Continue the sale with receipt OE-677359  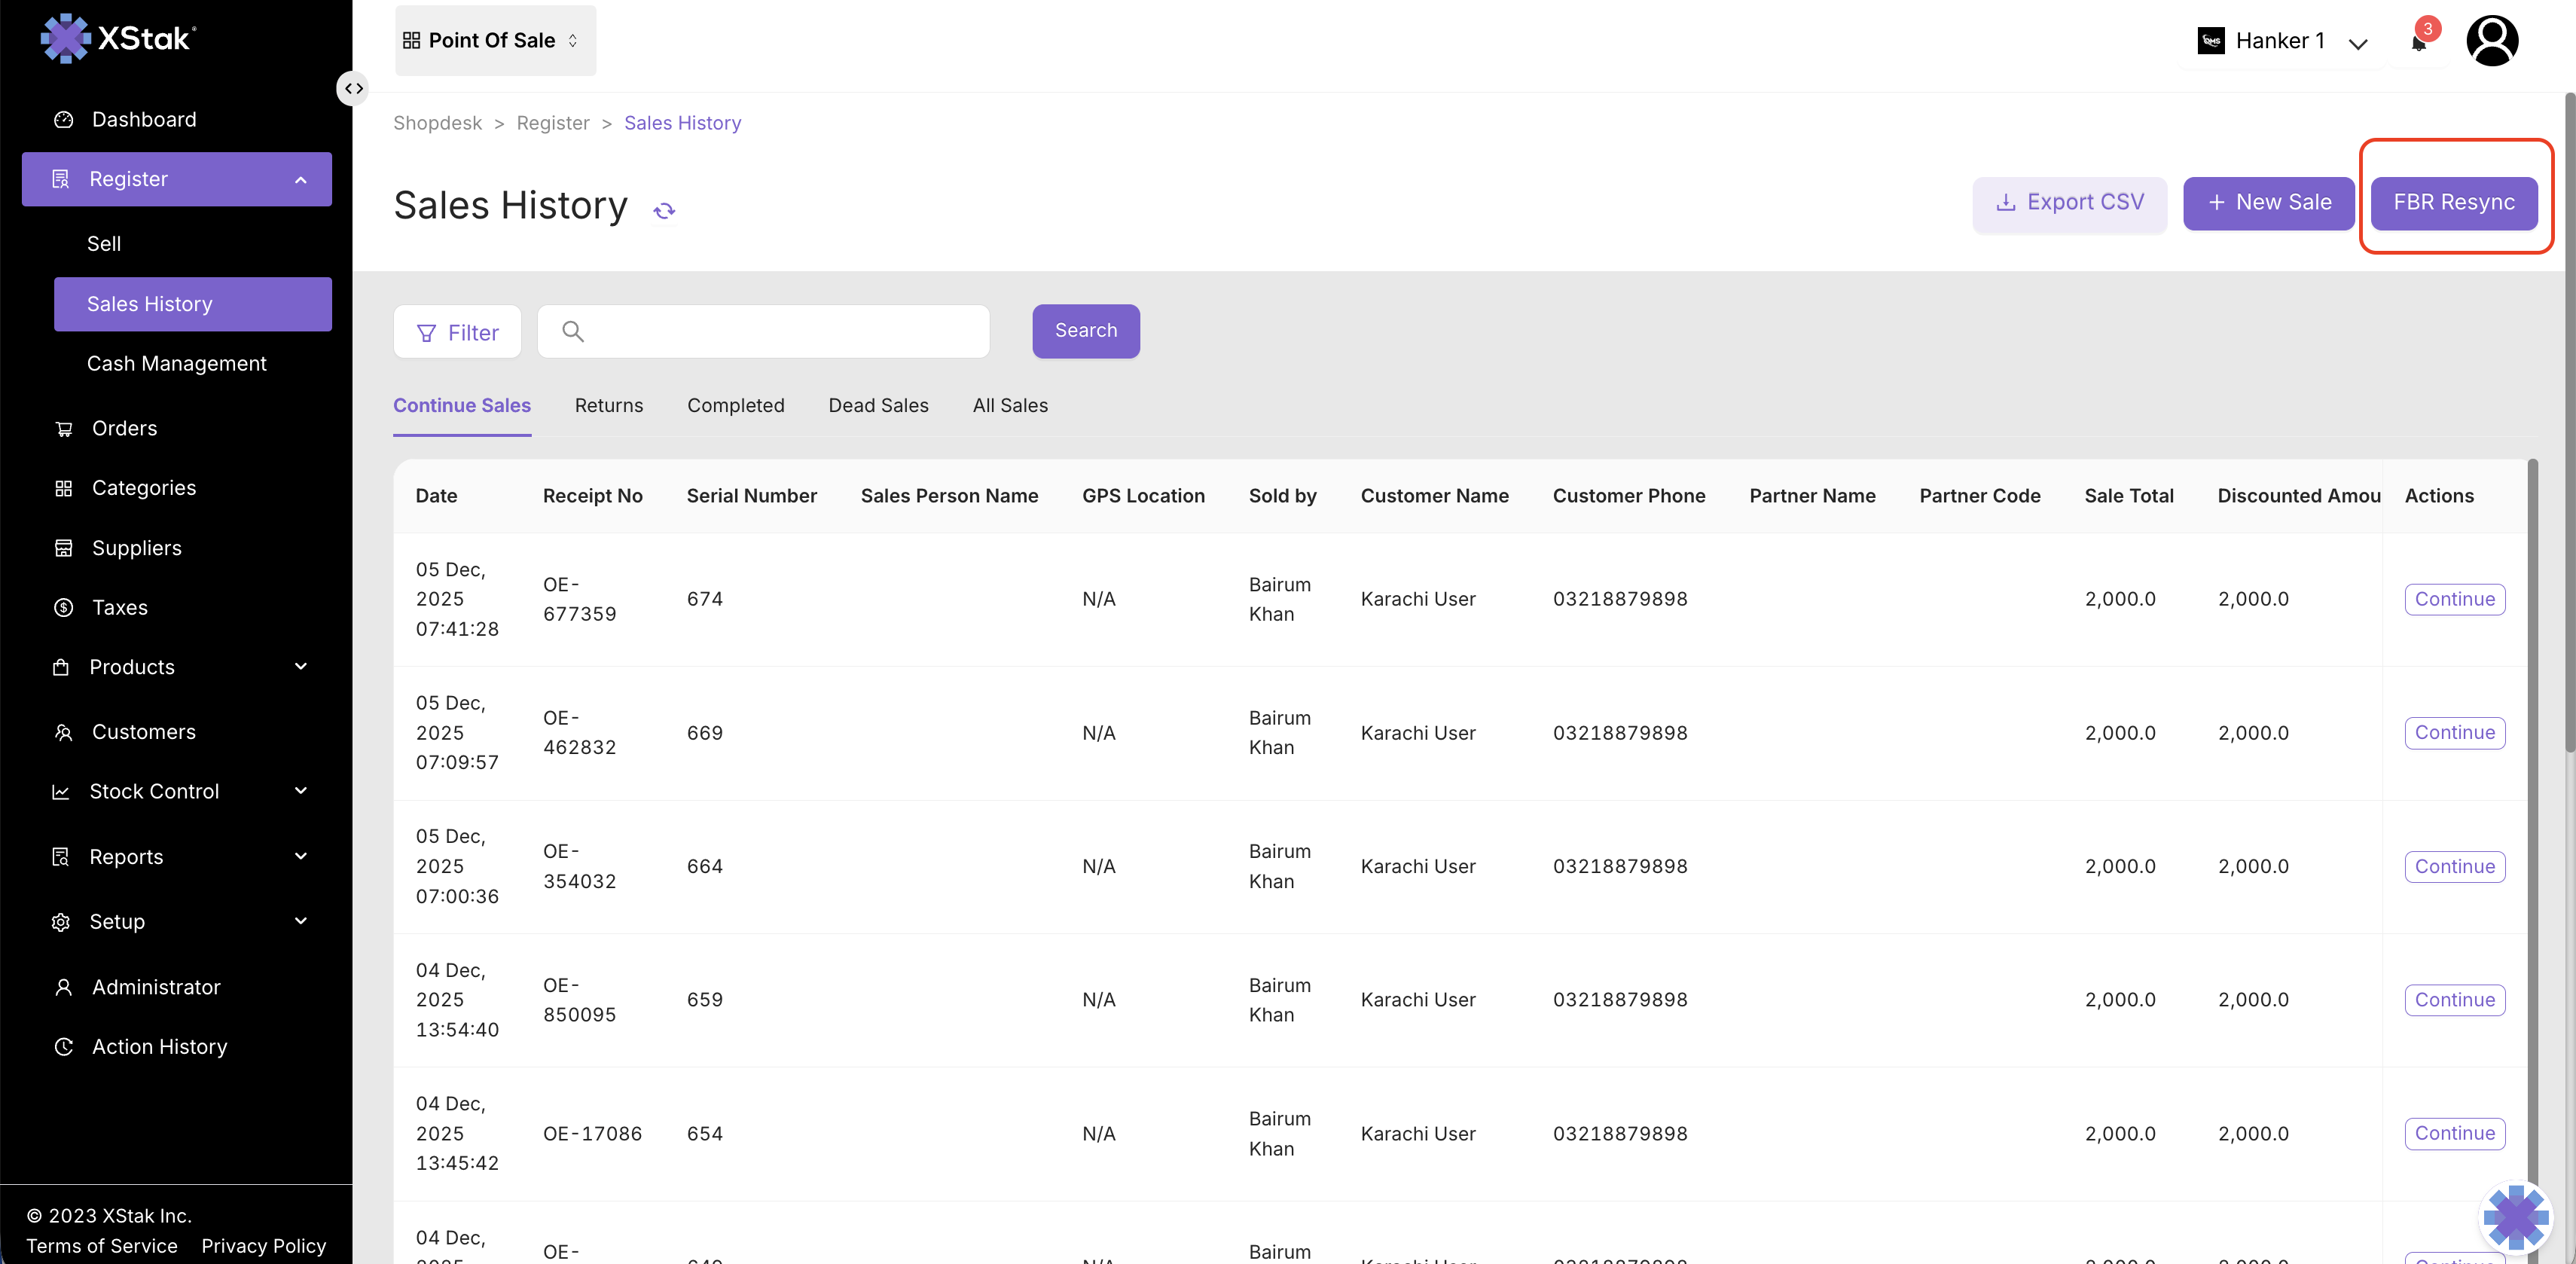pos(2454,599)
